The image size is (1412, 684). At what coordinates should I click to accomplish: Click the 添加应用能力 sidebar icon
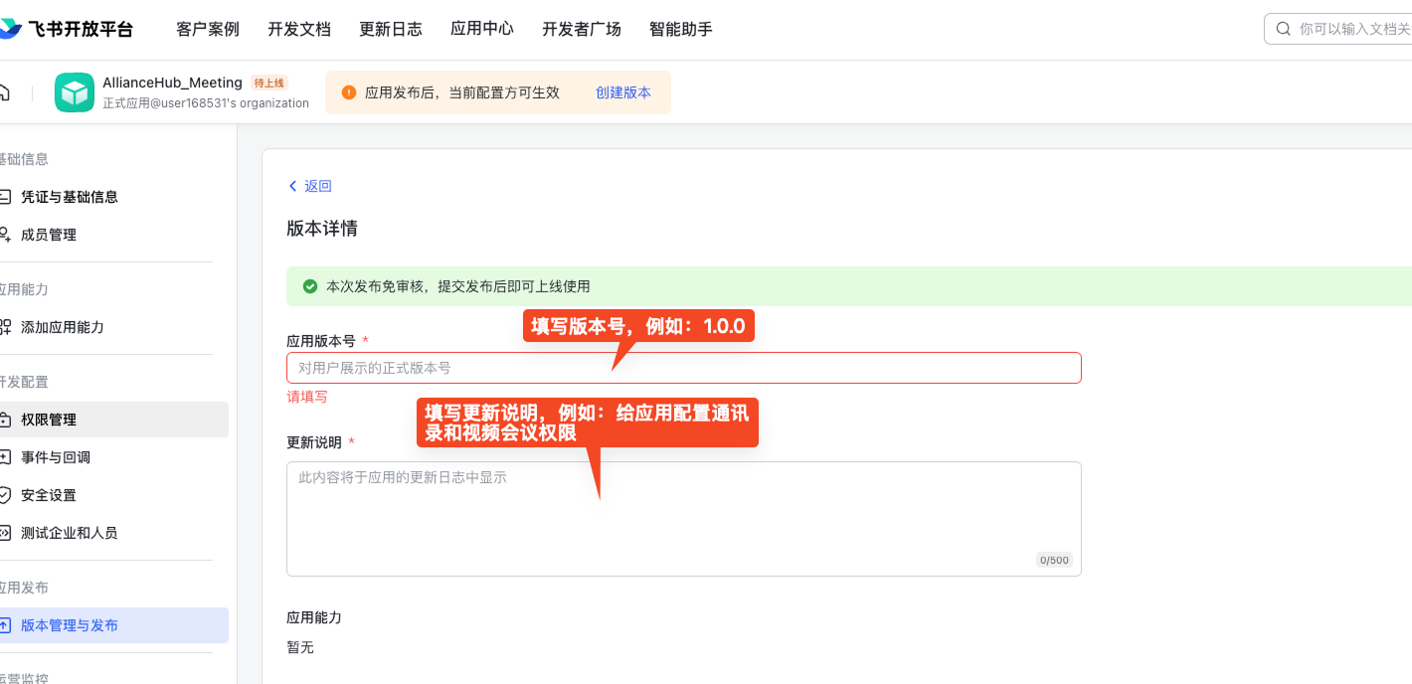(5, 327)
